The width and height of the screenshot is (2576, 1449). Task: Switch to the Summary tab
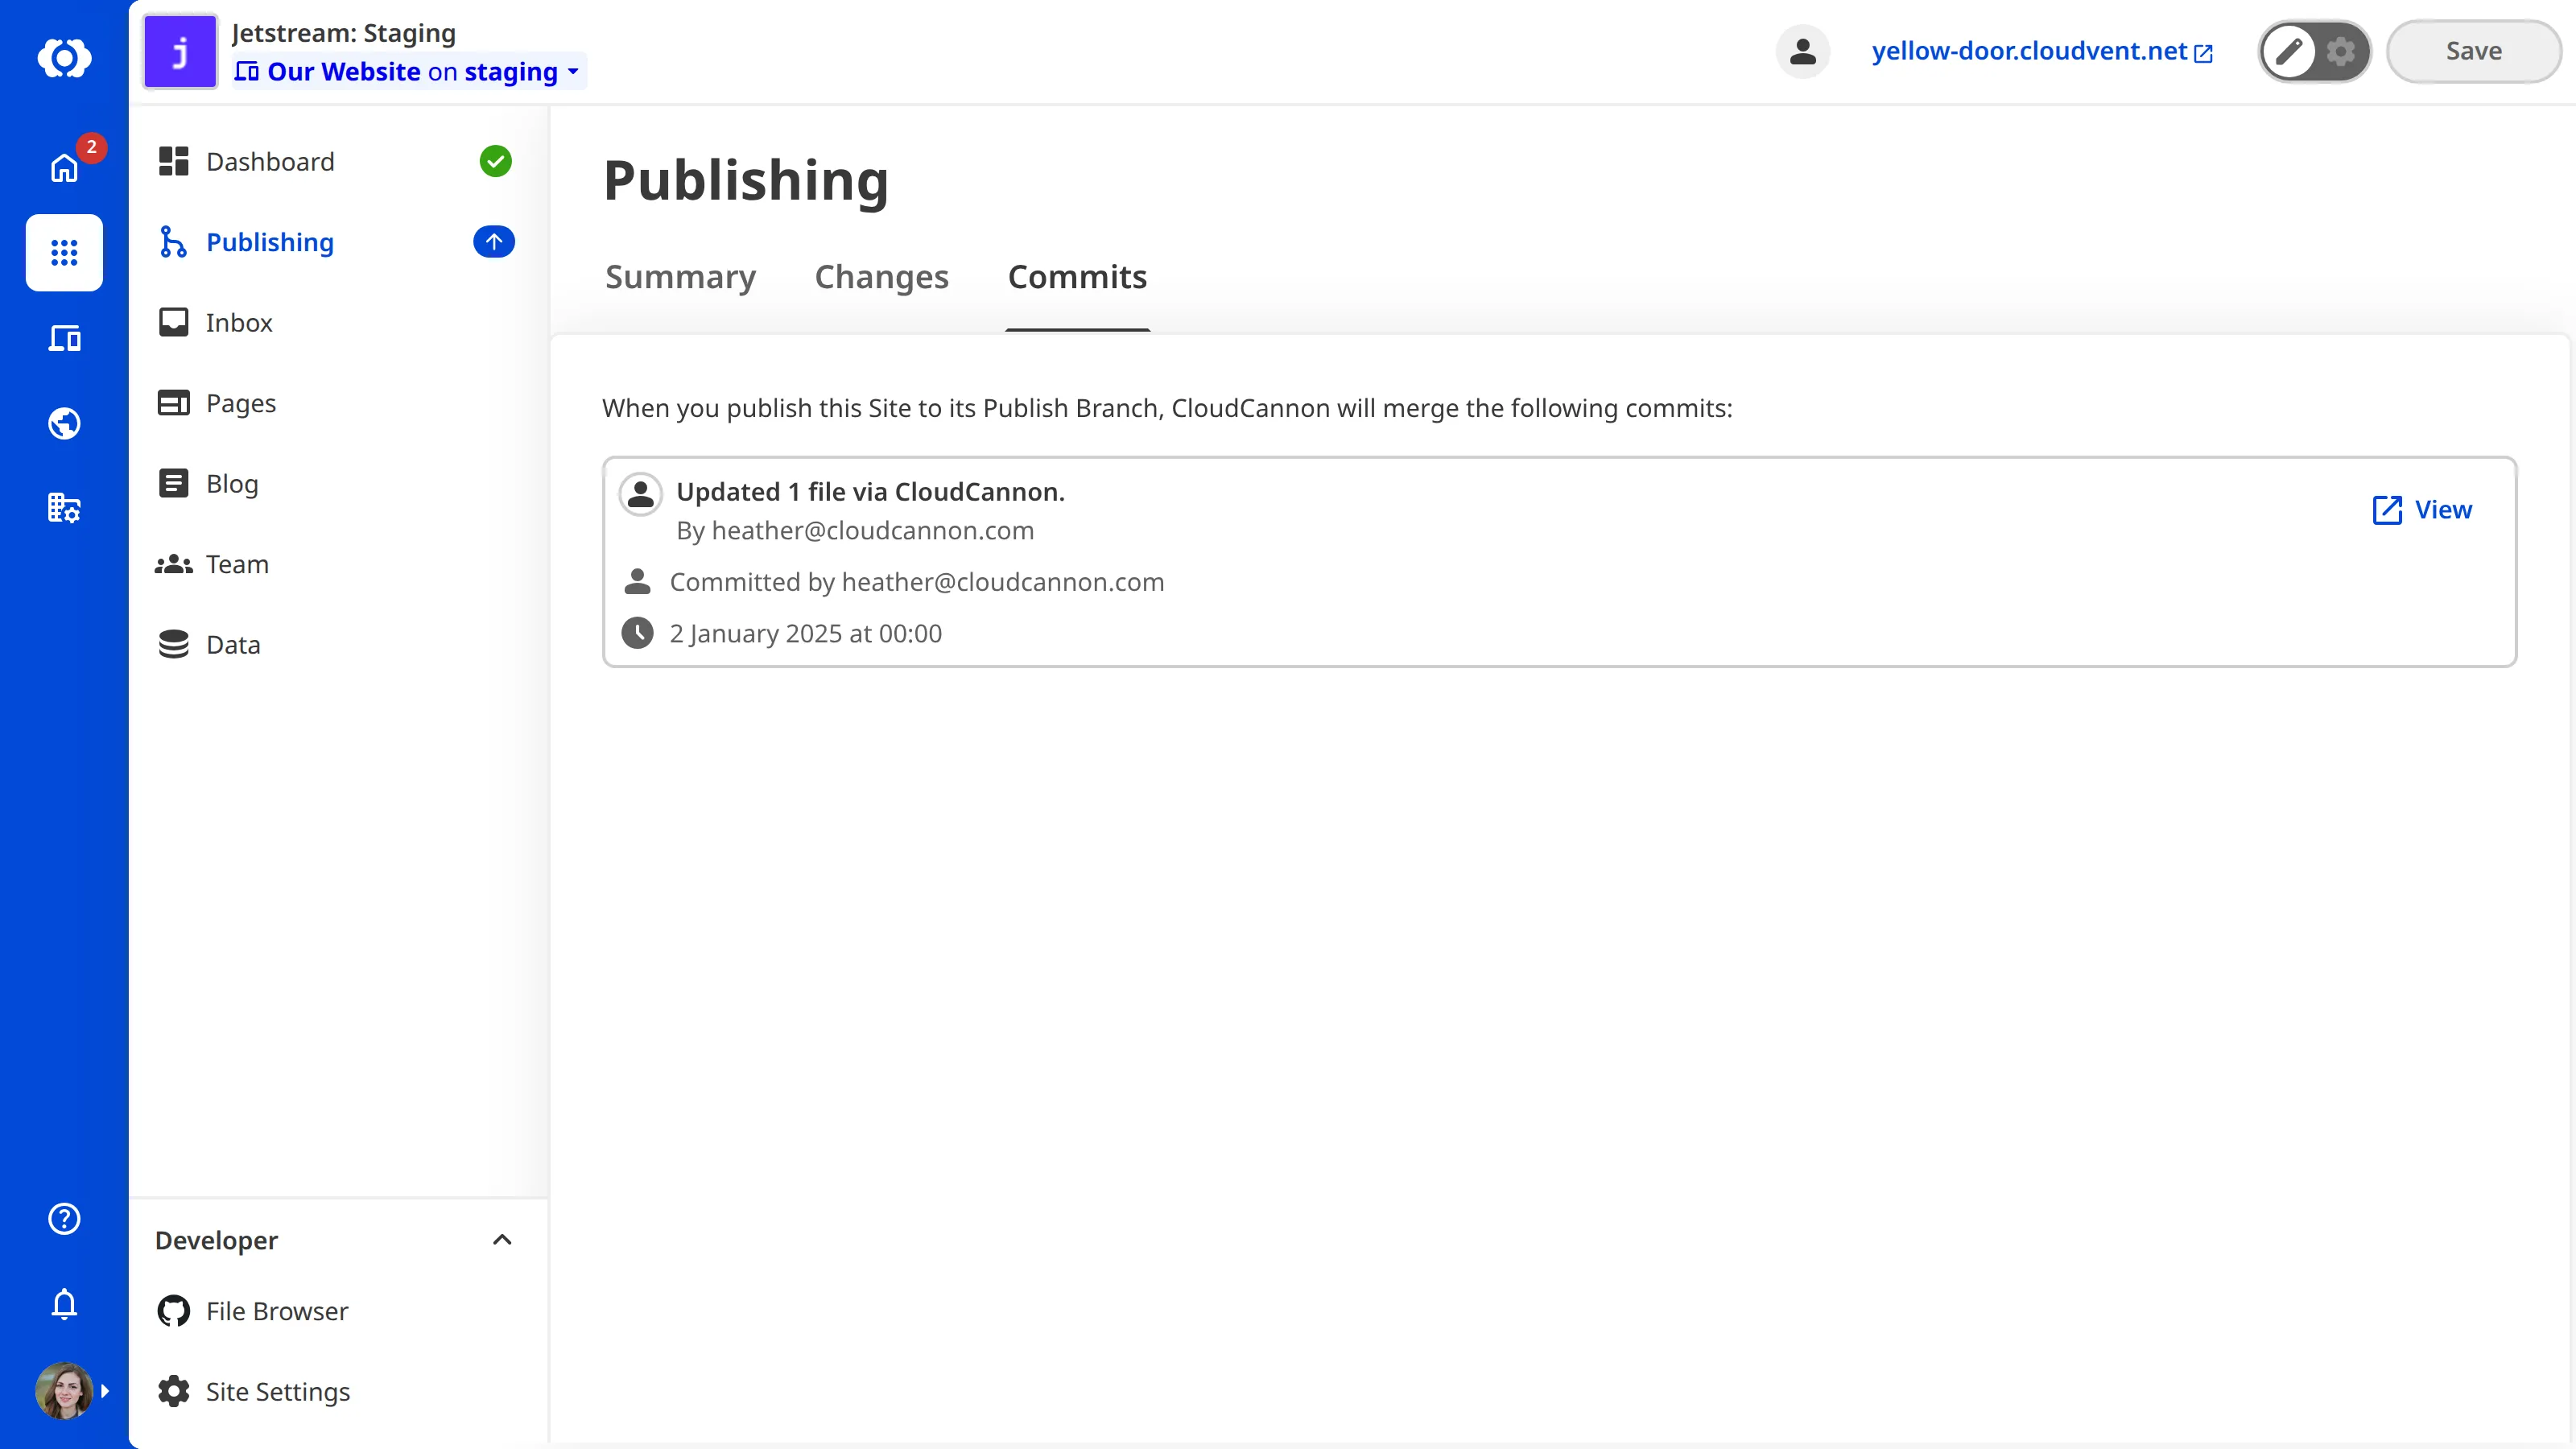[680, 277]
